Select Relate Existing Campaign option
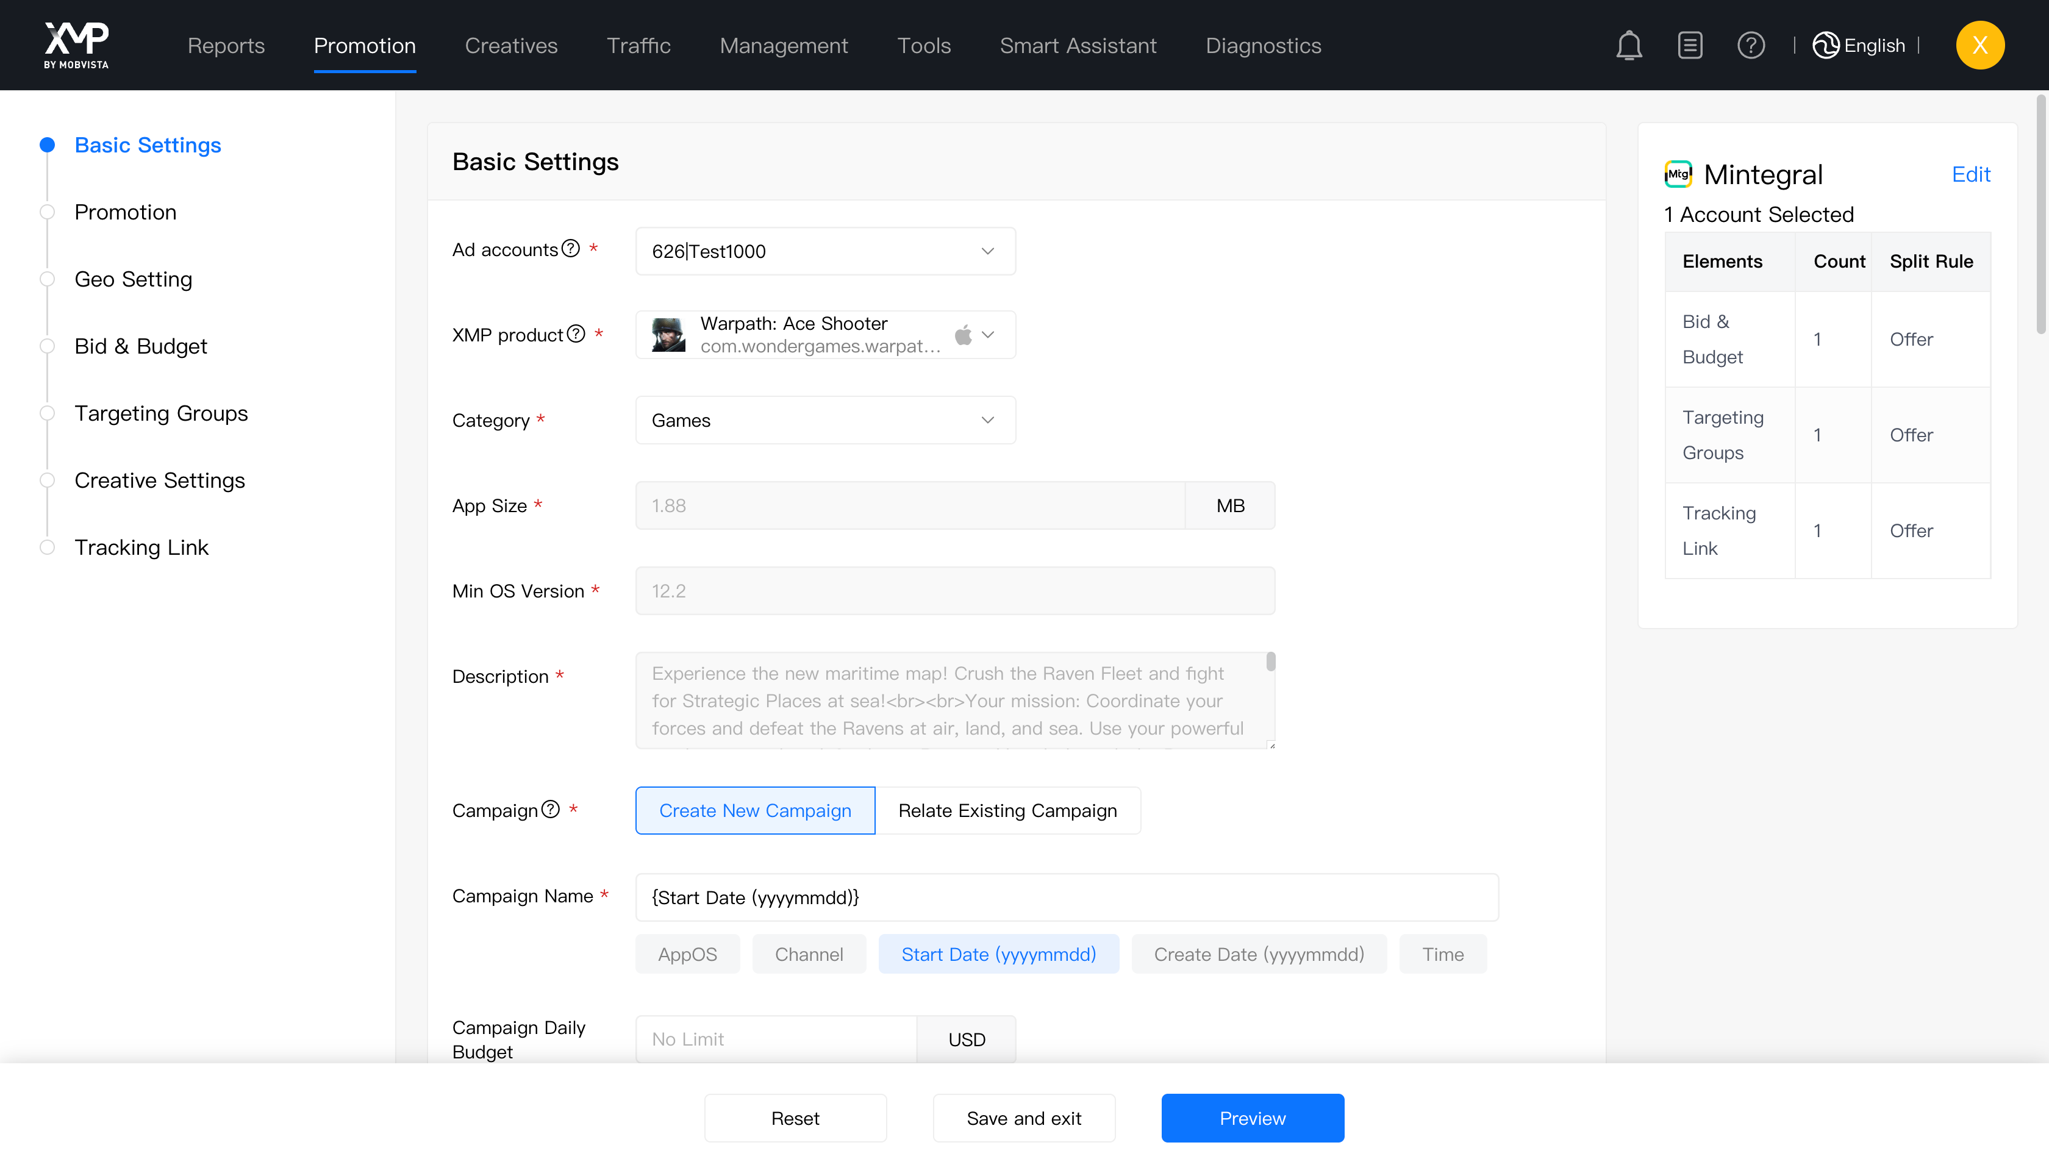Screen dimensions: 2049x1173 pyautogui.click(x=1007, y=810)
